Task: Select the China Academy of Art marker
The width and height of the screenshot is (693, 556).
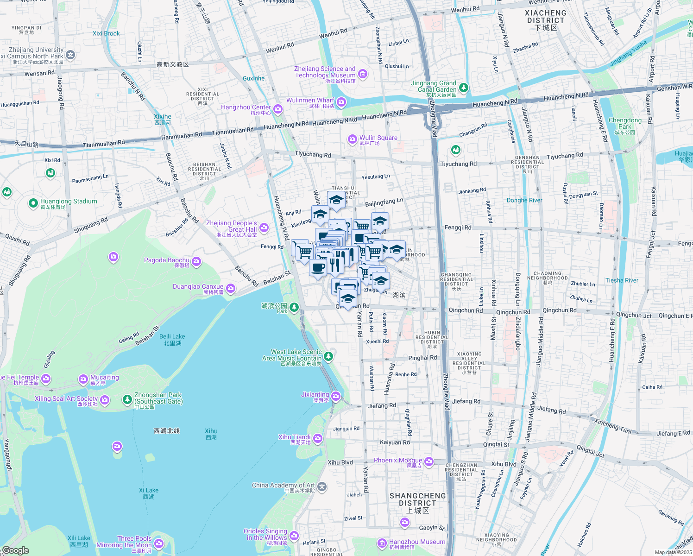Action: pos(321,486)
